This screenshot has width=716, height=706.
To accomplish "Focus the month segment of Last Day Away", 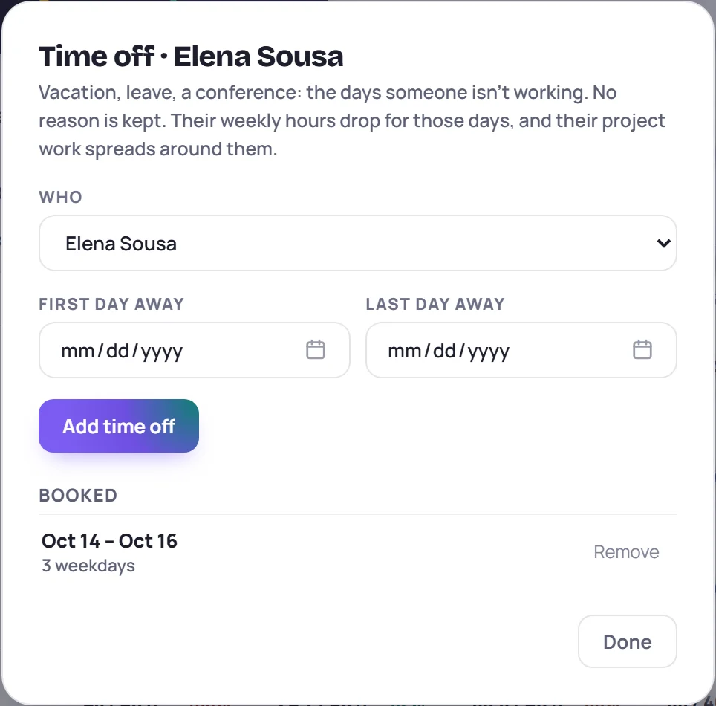I will point(405,351).
